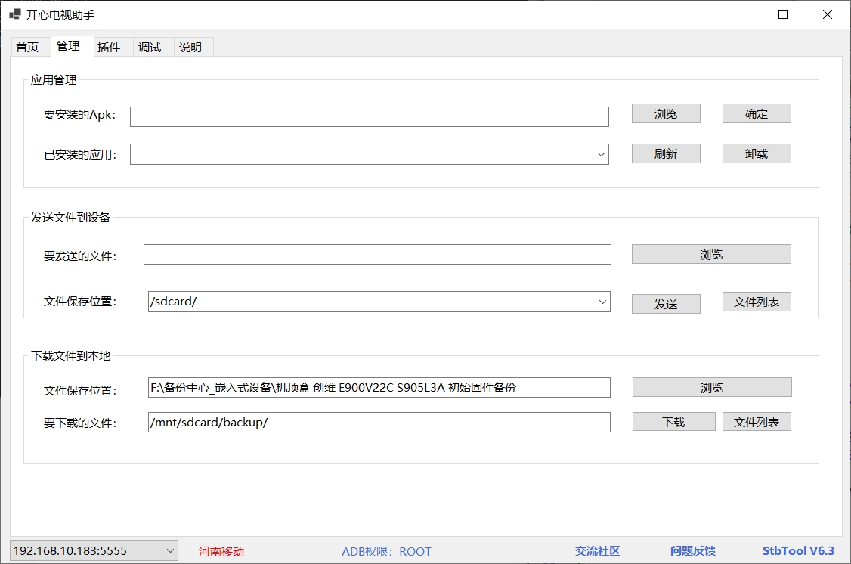
Task: Click the /mnt/sdcard/backup/ input field
Action: 379,422
